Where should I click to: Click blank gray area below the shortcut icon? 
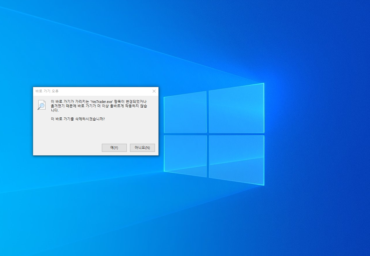point(41,130)
